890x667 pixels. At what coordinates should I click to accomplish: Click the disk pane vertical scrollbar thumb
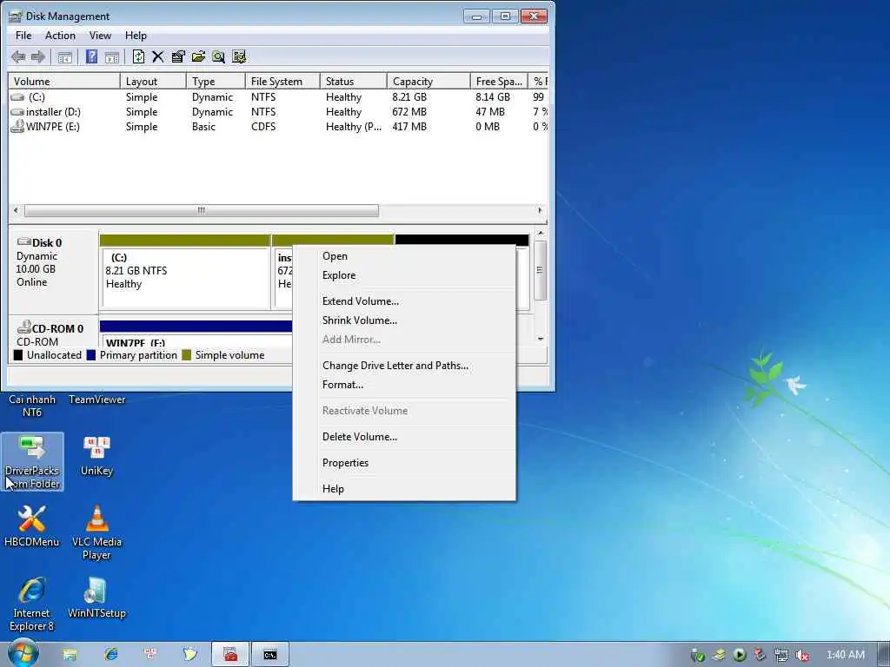pyautogui.click(x=541, y=271)
